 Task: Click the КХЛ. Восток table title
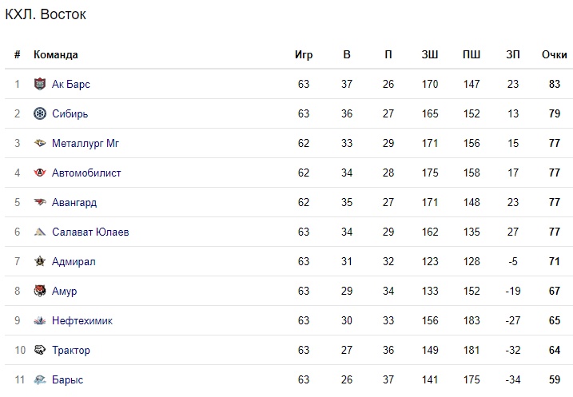click(46, 15)
